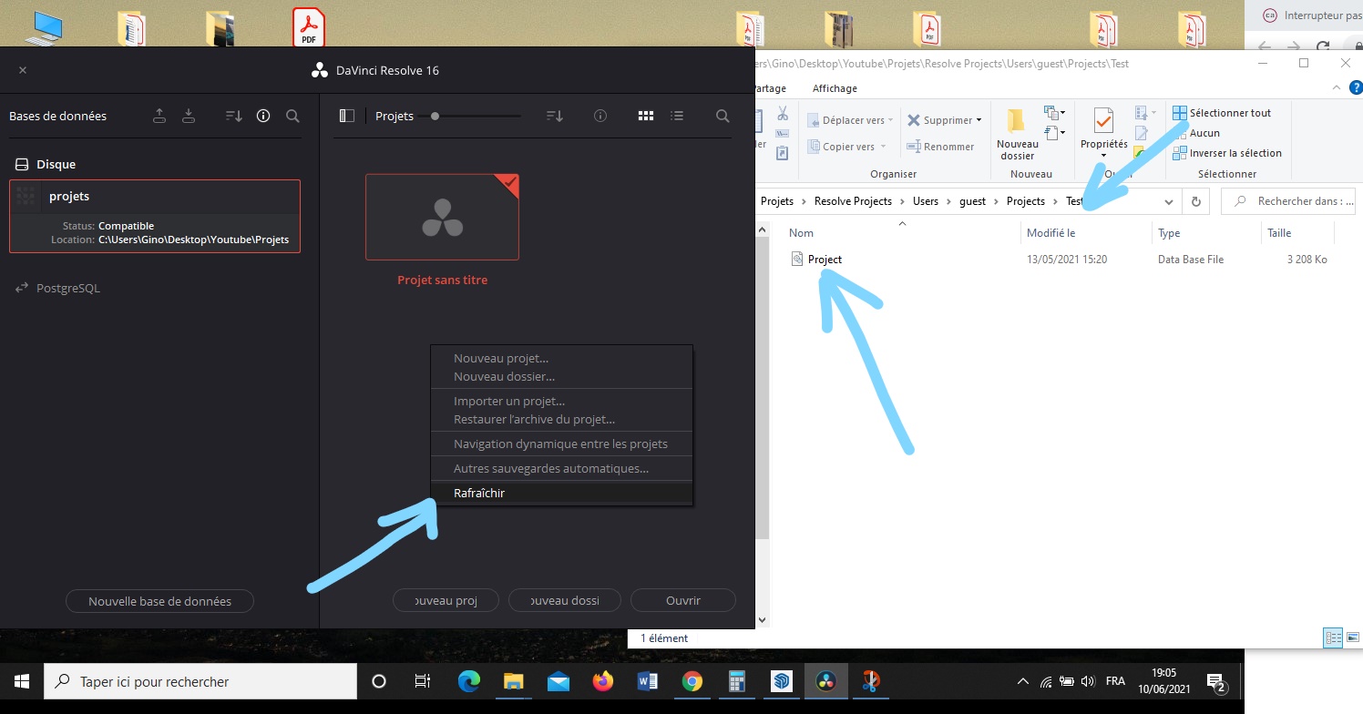Click 'Users' in the address breadcrumb
The height and width of the screenshot is (714, 1363).
click(x=926, y=201)
